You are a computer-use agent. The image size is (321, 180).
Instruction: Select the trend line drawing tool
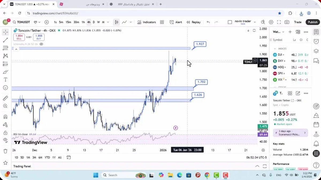click(5, 40)
